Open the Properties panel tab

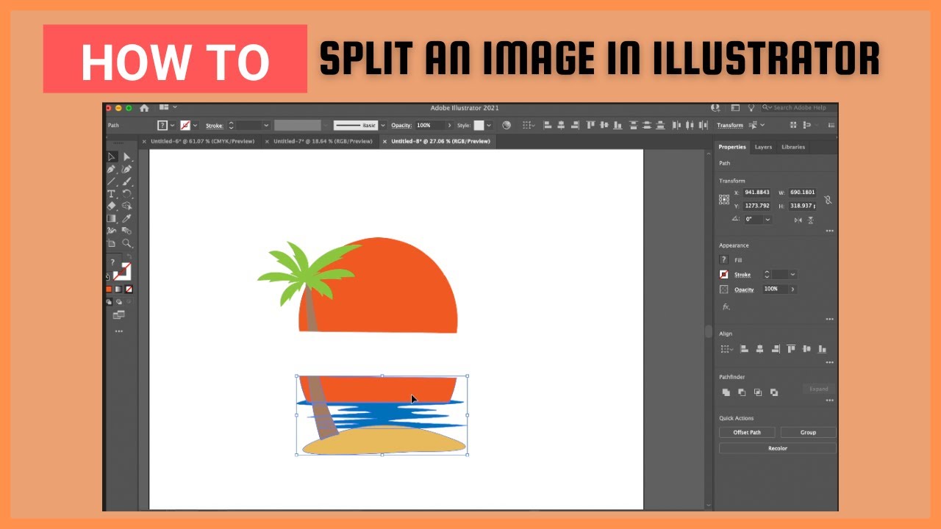[x=732, y=147]
